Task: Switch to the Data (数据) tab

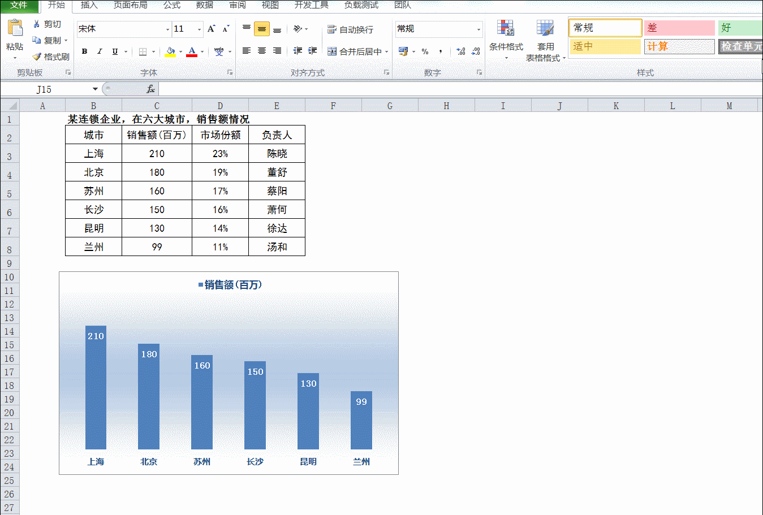Action: click(x=205, y=5)
